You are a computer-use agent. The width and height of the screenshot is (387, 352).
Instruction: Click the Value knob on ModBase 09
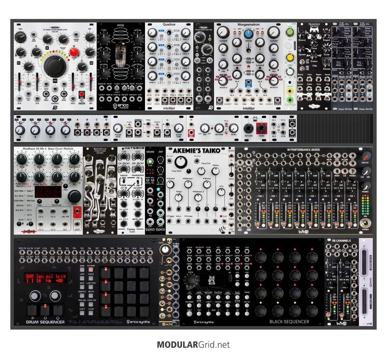[74, 196]
